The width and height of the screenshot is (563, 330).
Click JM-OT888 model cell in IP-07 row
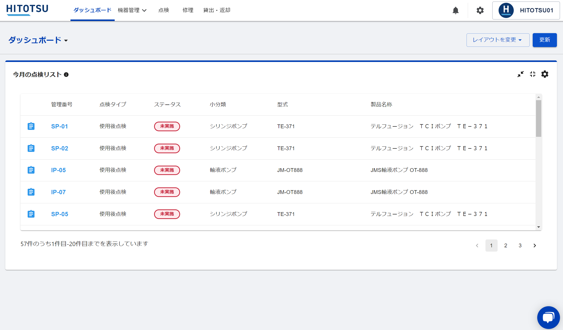click(x=290, y=192)
